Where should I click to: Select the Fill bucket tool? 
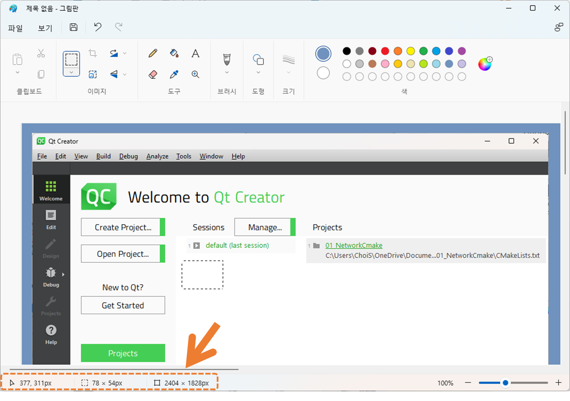[174, 53]
